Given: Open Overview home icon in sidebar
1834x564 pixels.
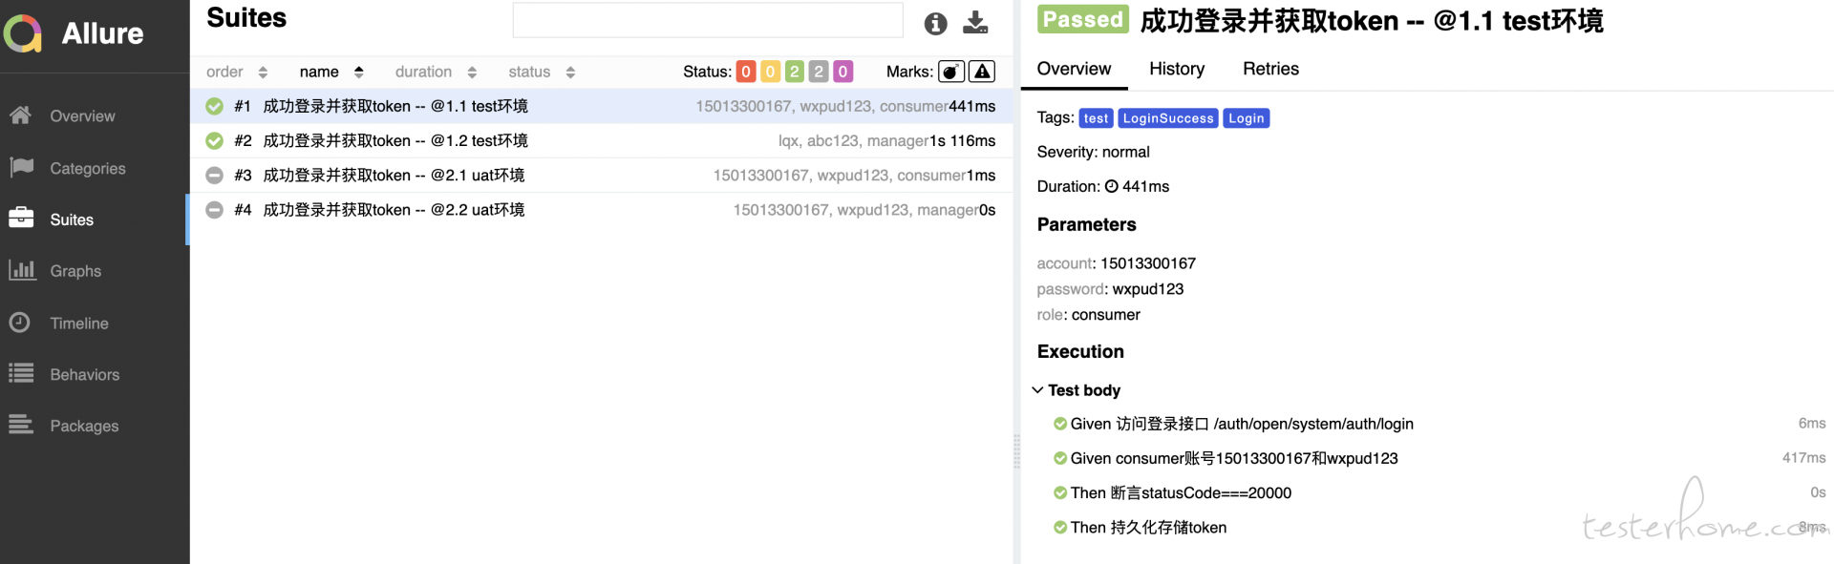Looking at the screenshot, I should (20, 115).
